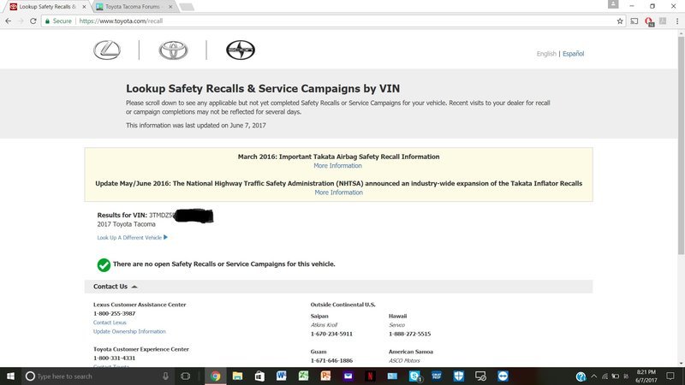Screen dimensions: 685x385
Task: Open a new tab button
Action: pyautogui.click(x=187, y=7)
